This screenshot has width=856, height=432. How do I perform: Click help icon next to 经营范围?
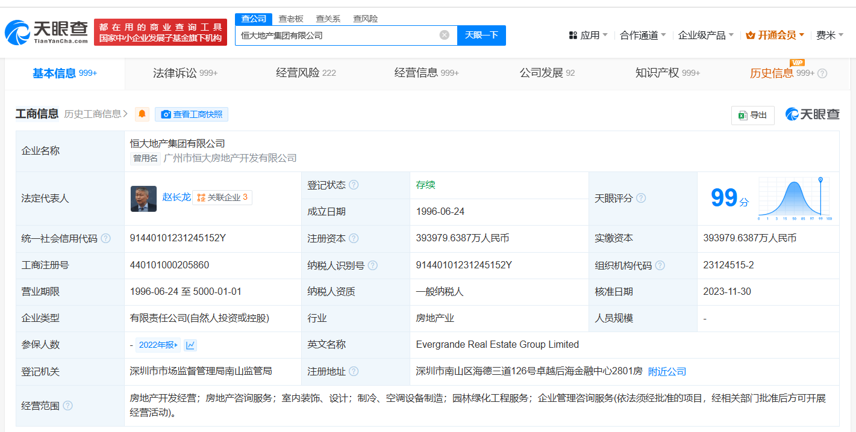[67, 406]
